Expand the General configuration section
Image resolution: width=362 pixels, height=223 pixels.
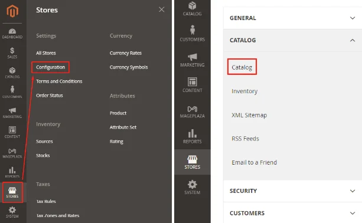[x=292, y=18]
